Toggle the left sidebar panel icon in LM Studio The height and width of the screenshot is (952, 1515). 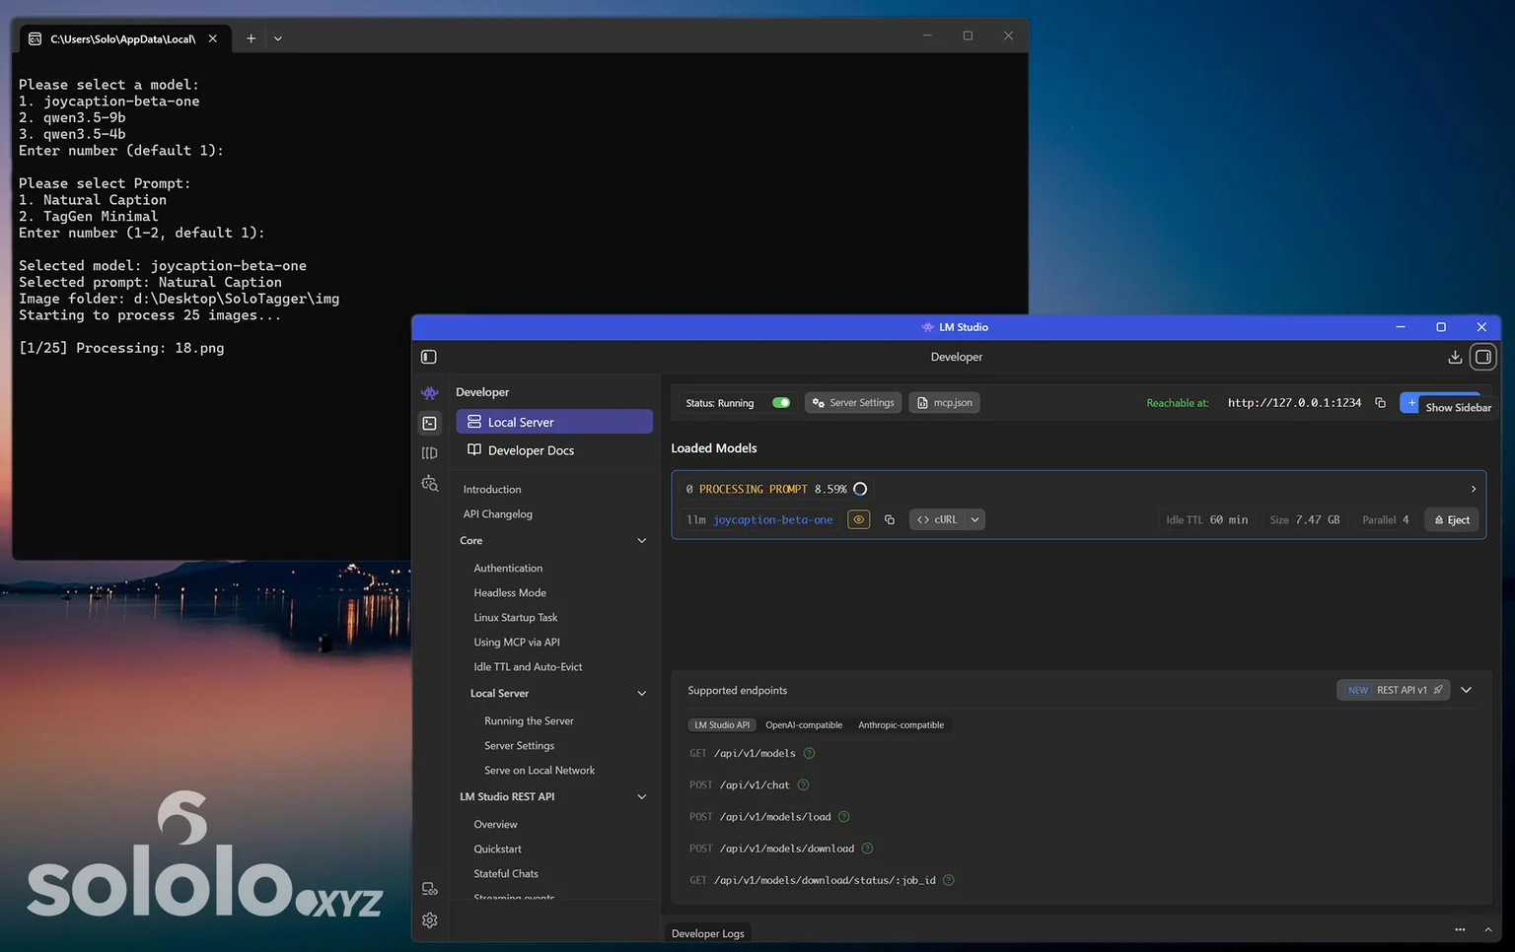click(x=429, y=357)
